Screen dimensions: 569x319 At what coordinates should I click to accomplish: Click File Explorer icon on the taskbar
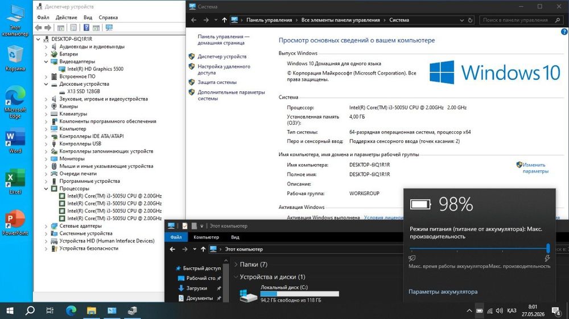(x=92, y=310)
